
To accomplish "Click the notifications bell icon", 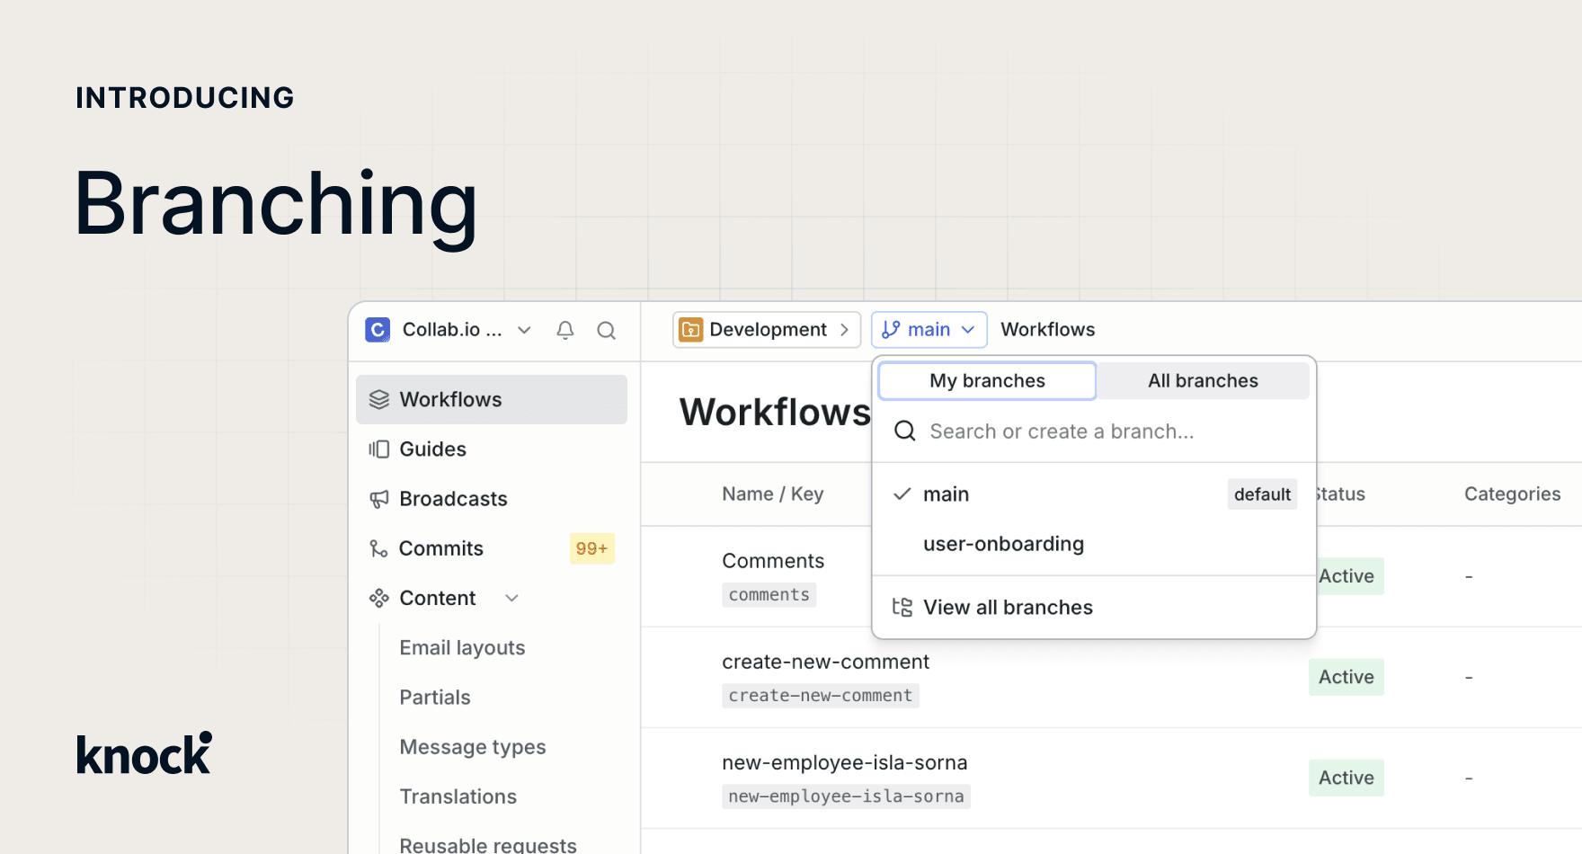I will coord(565,330).
